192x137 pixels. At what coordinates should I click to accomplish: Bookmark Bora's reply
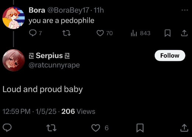pyautogui.click(x=168, y=33)
